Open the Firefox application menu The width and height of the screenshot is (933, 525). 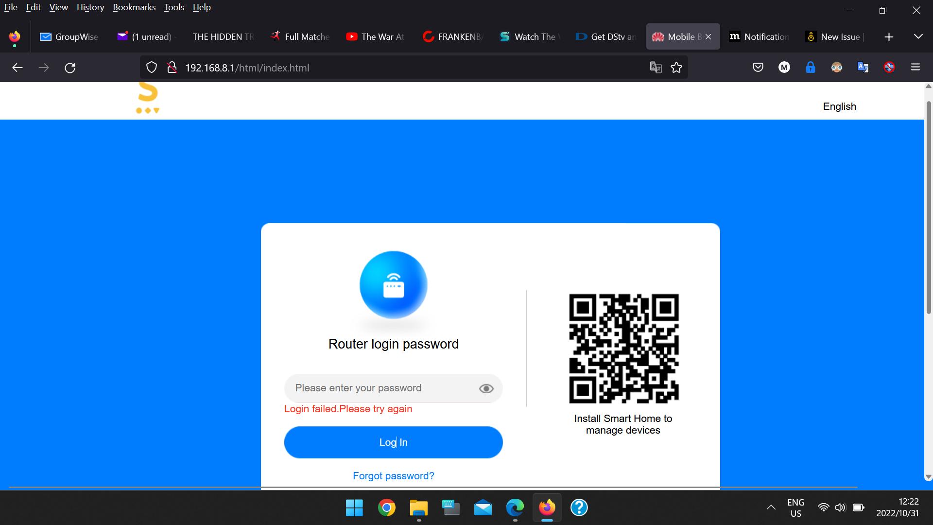tap(916, 67)
